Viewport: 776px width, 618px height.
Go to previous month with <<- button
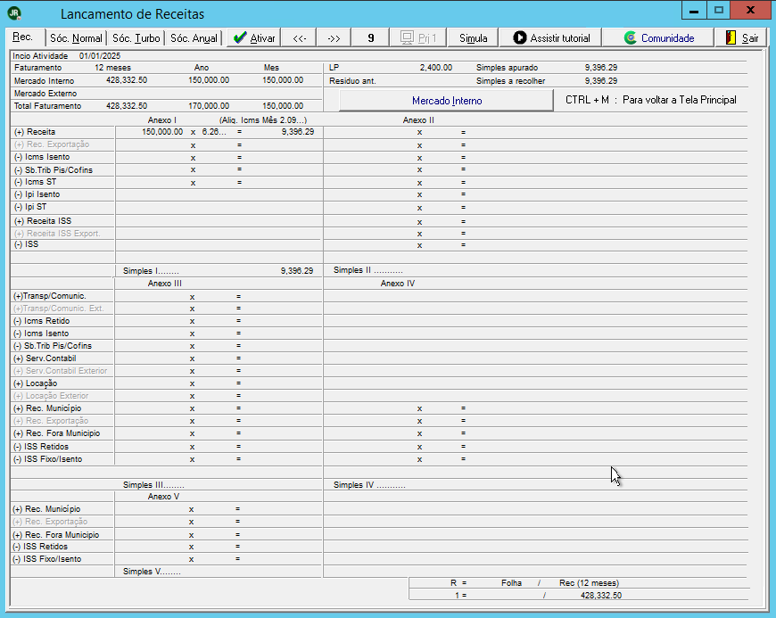[300, 38]
